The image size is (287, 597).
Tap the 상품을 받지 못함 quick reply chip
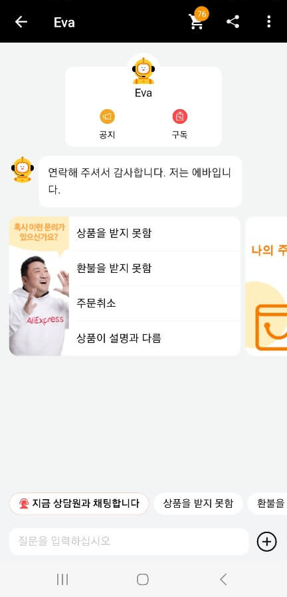198,503
